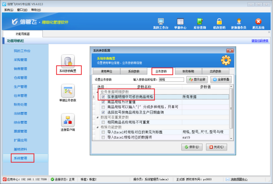273x184 pixels.
Task: Switch to the 系统参数 tab
Action: coord(134,72)
